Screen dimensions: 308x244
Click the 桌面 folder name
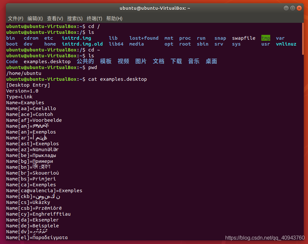point(211,62)
